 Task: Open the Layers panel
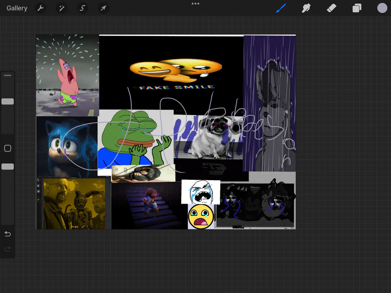click(357, 8)
